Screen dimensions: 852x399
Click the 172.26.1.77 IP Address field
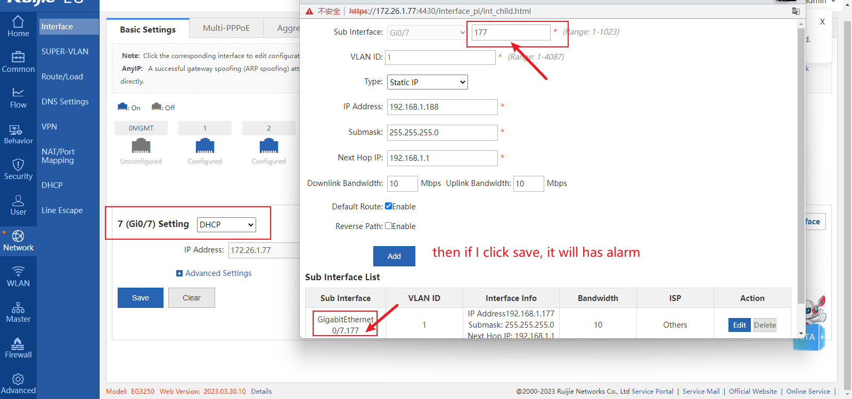[x=264, y=250]
